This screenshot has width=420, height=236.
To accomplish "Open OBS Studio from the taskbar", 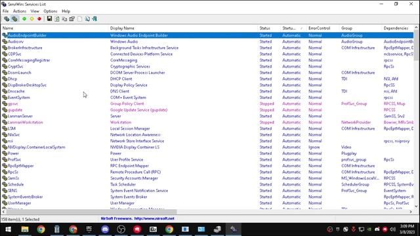I will (x=121, y=229).
